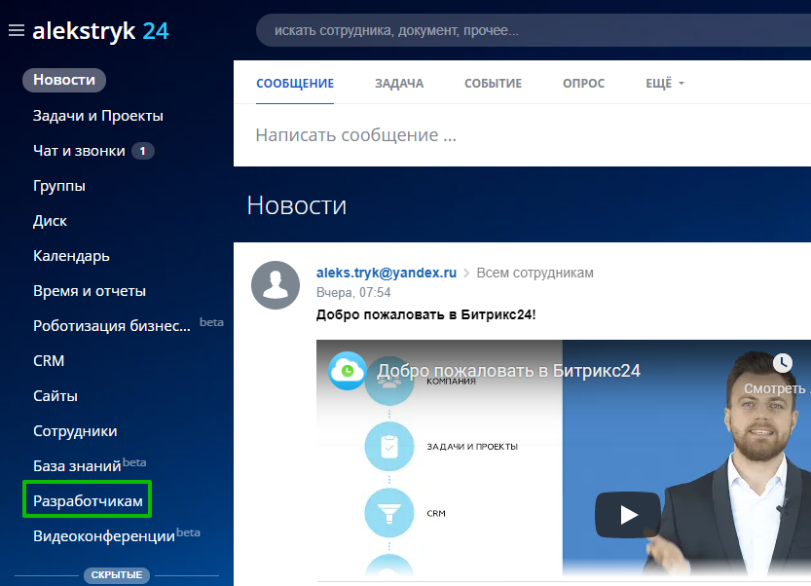Click the Всем сотрудникам recipient link
Viewport: 811px width, 586px height.
point(535,273)
